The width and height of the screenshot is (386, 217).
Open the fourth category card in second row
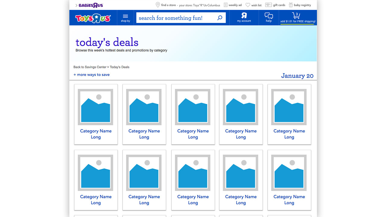pyautogui.click(x=241, y=180)
